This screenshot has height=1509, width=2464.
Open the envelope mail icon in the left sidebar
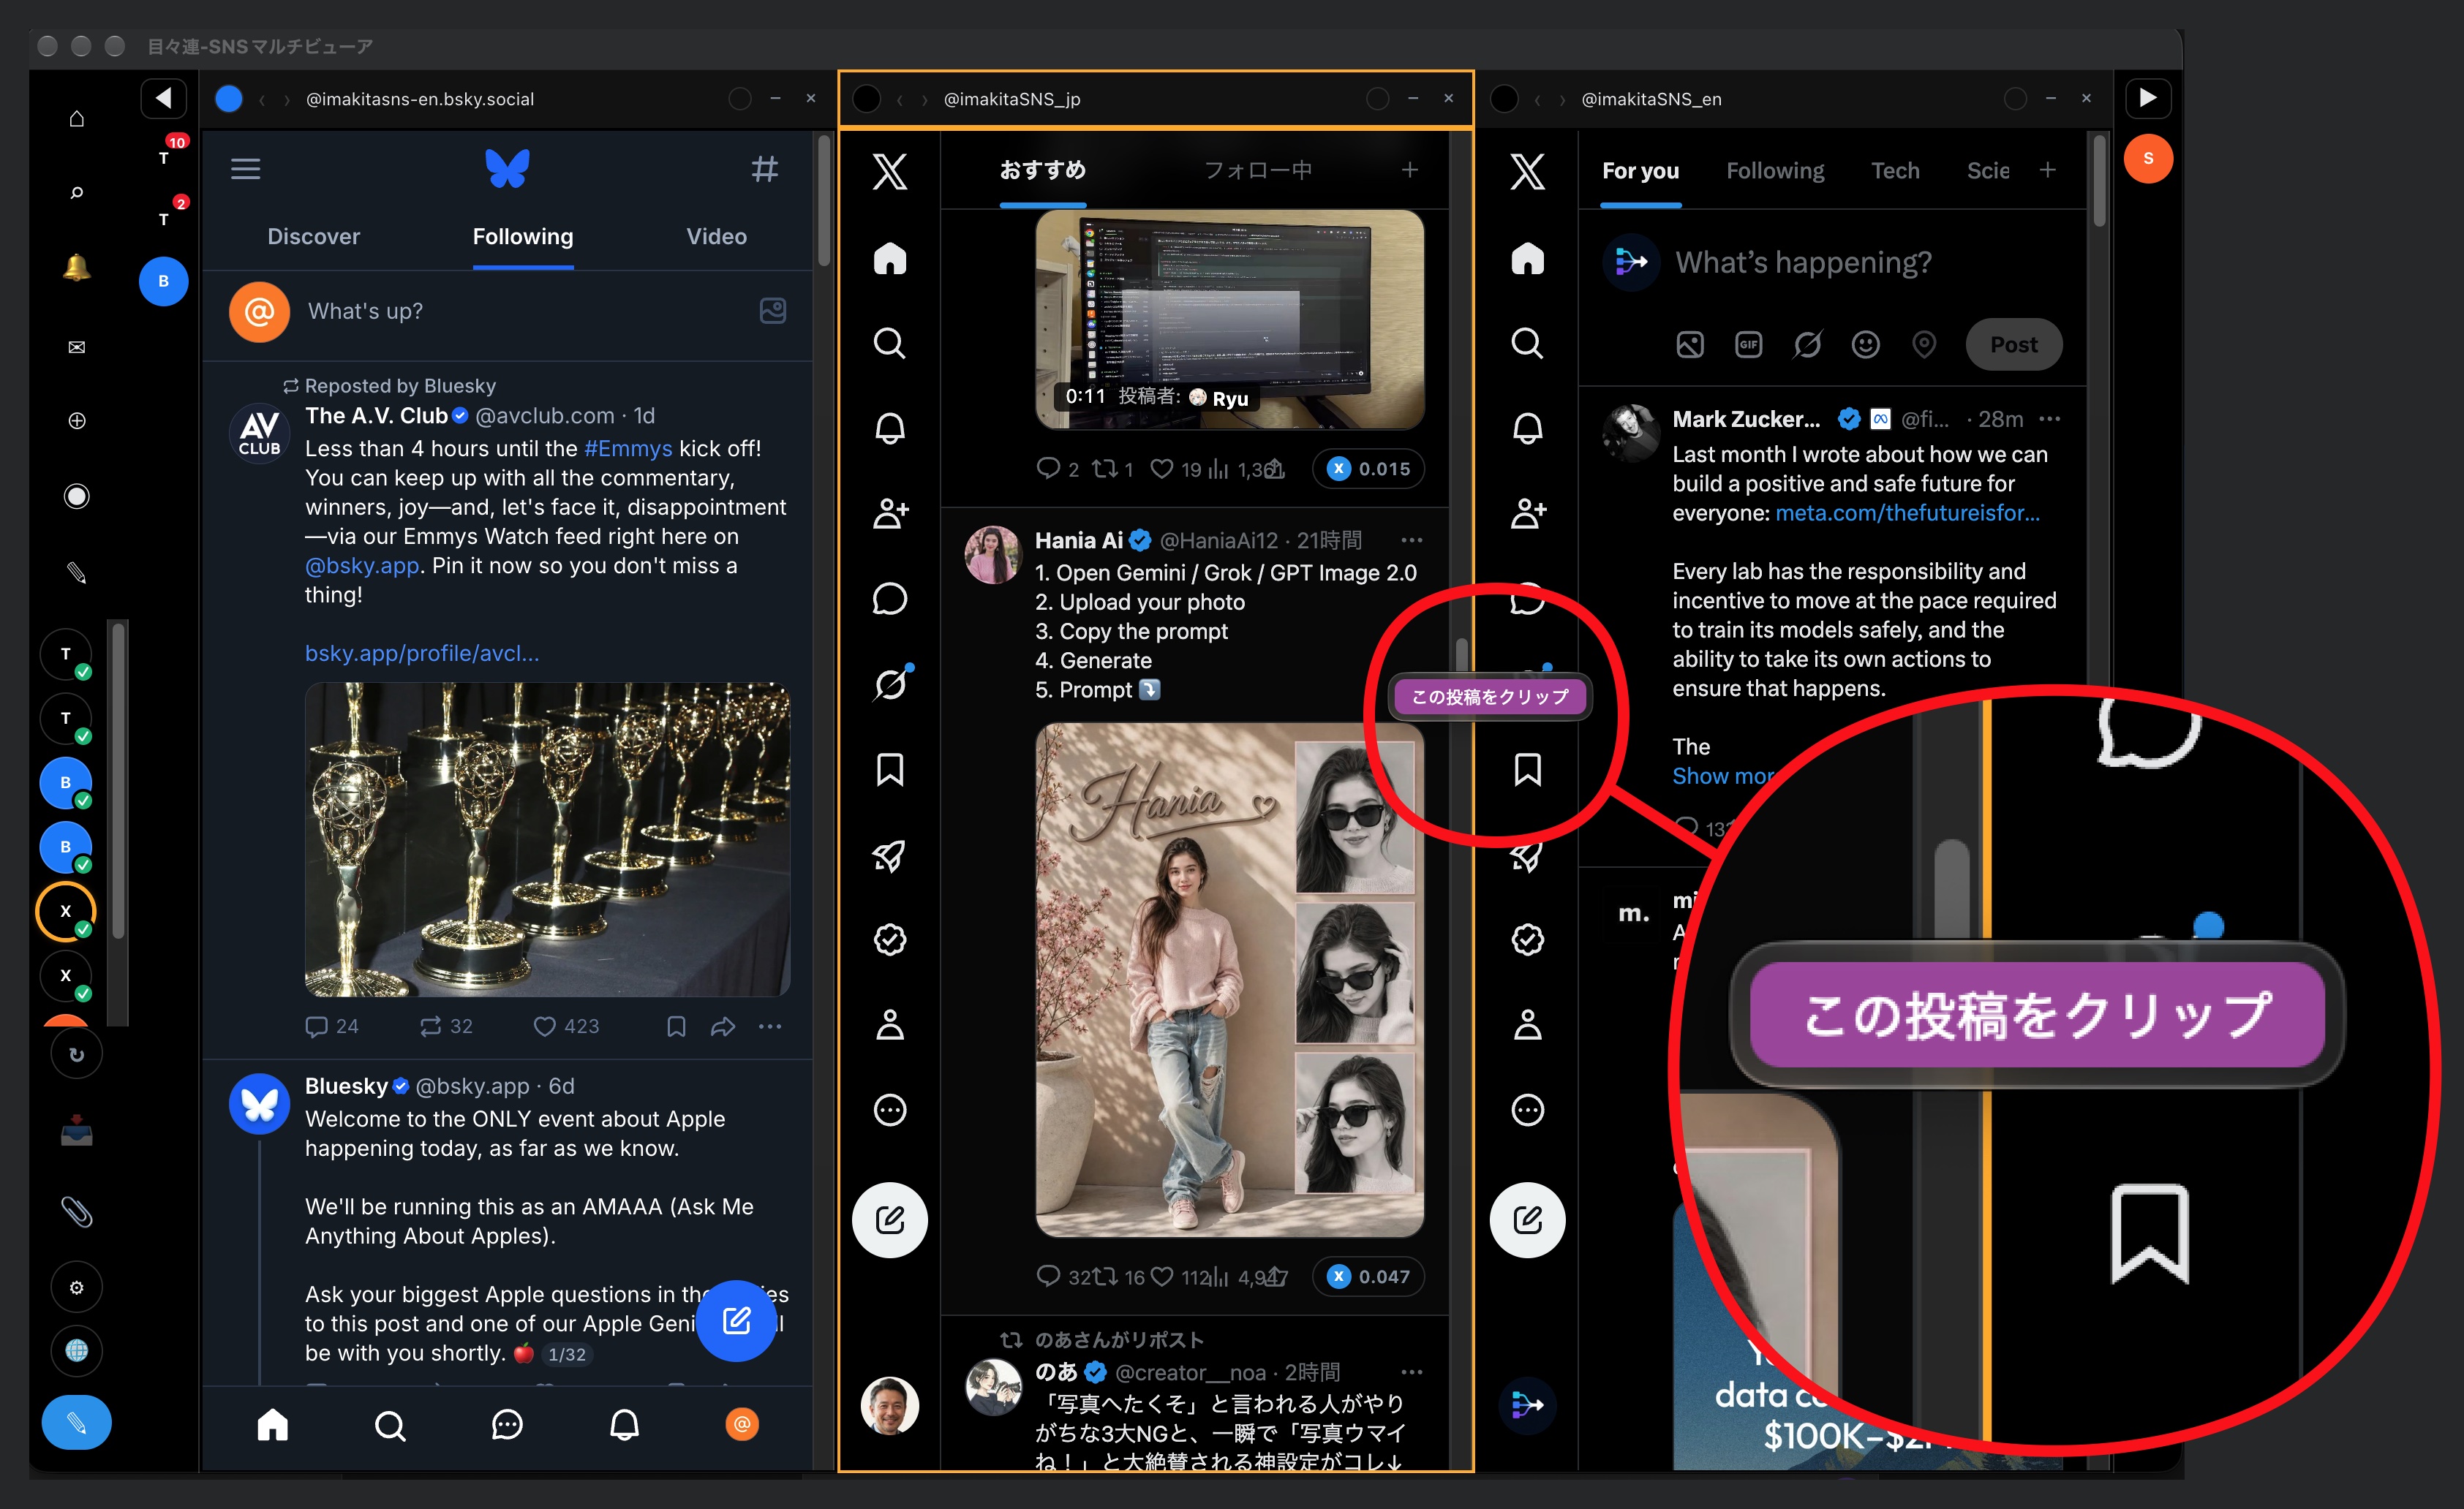[77, 347]
